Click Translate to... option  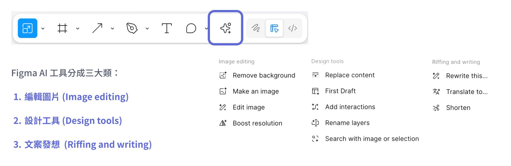467,92
